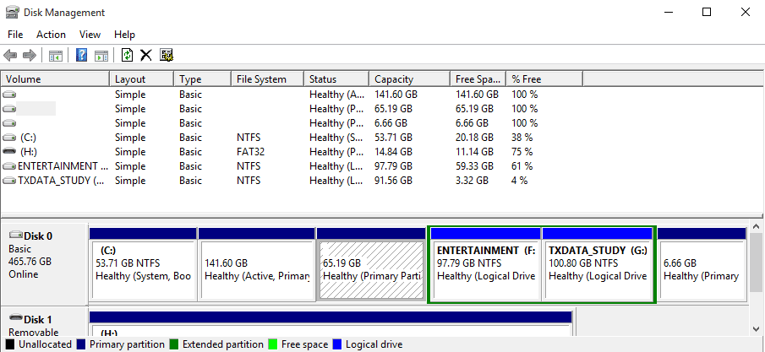Open the Help menu
This screenshot has height=352, width=765.
pos(124,35)
